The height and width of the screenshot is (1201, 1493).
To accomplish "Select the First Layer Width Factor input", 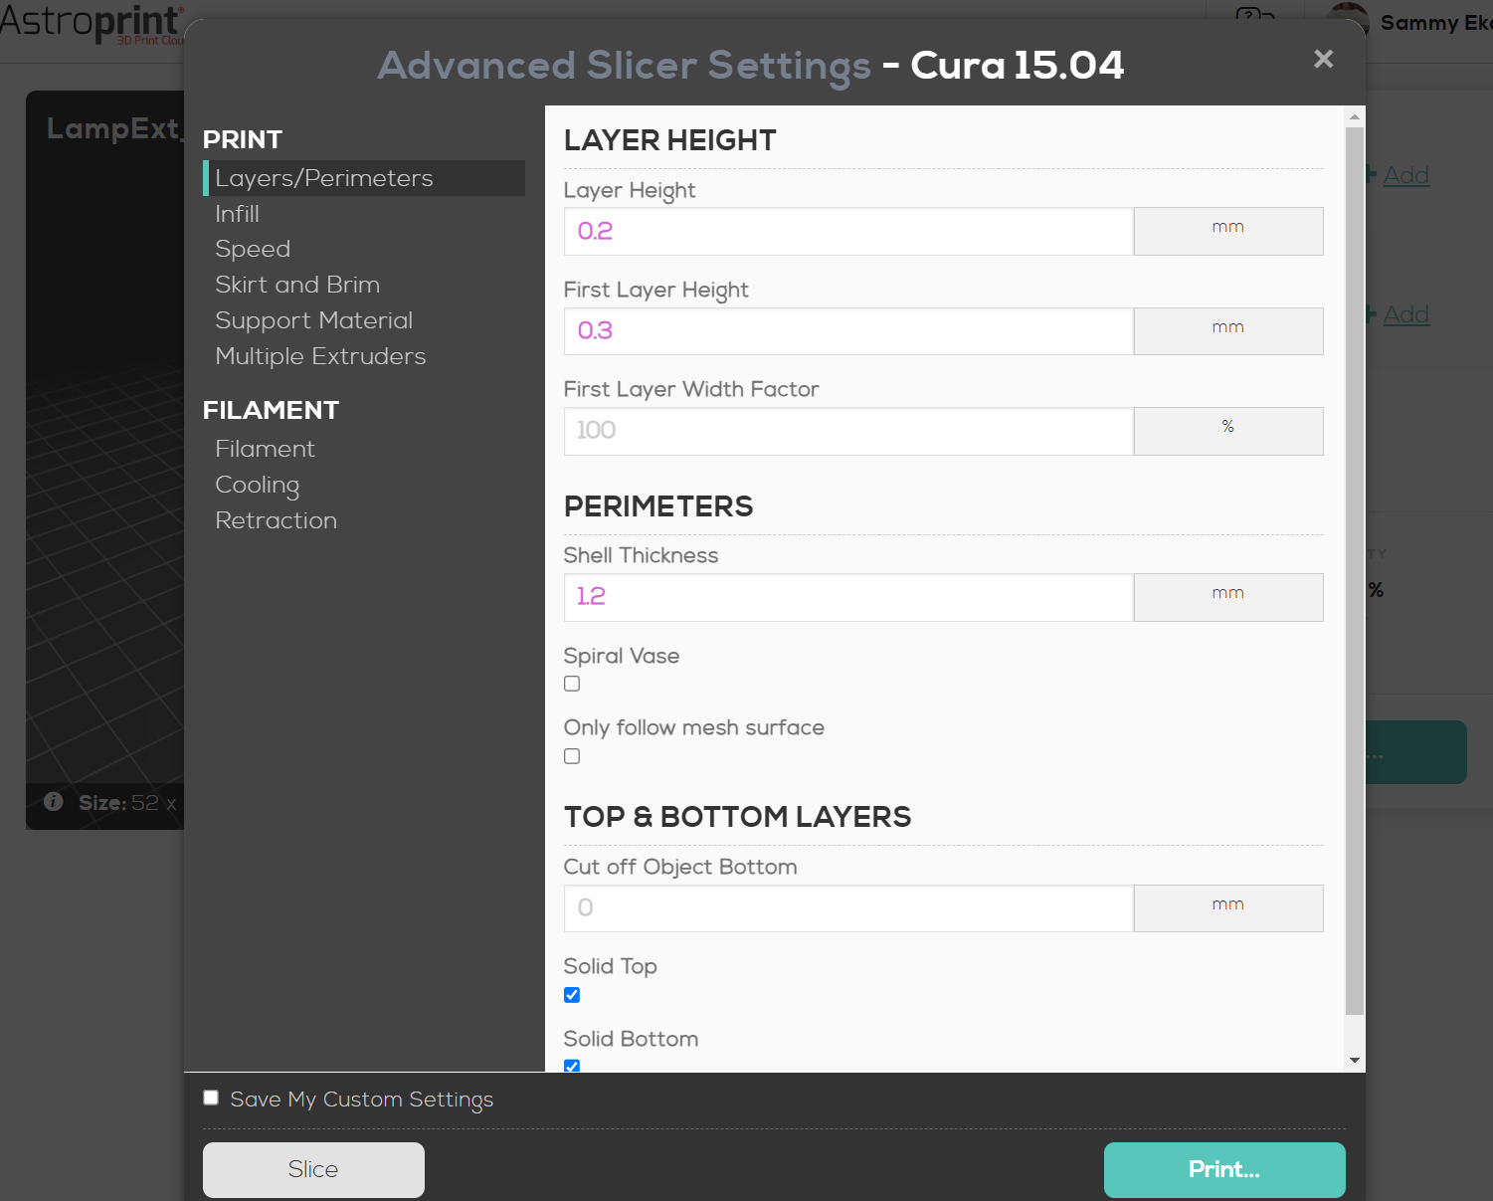I will 848,431.
